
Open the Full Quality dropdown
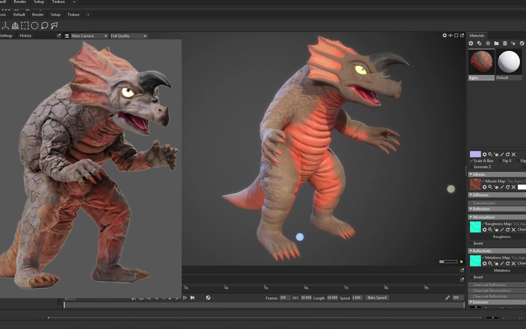coord(128,36)
